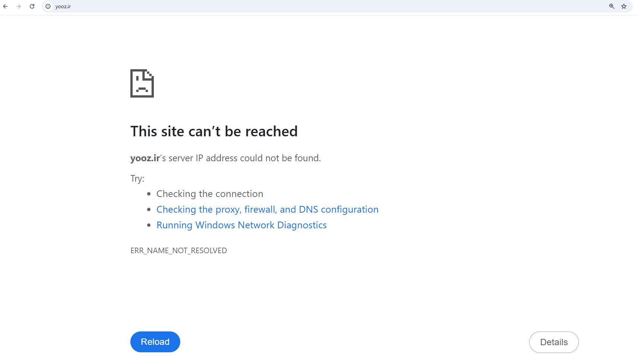
Task: Click the "Checking the connection" suggestion text
Action: (210, 194)
